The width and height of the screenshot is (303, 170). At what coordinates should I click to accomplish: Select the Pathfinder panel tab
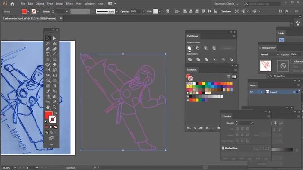click(193, 36)
